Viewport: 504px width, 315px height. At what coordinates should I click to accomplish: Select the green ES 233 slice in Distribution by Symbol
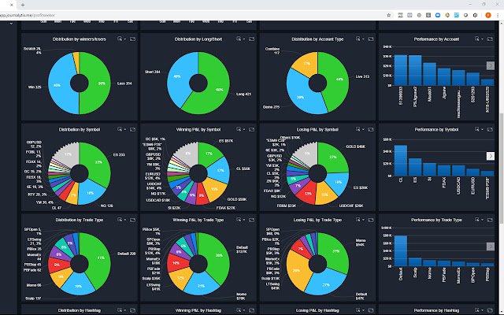(98, 163)
